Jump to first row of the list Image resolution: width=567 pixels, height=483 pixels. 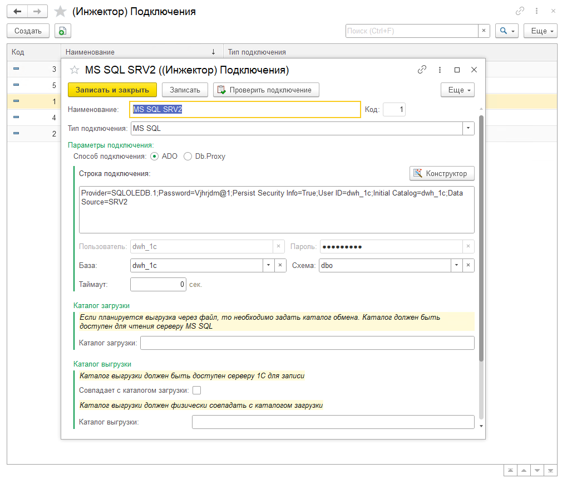pyautogui.click(x=510, y=471)
